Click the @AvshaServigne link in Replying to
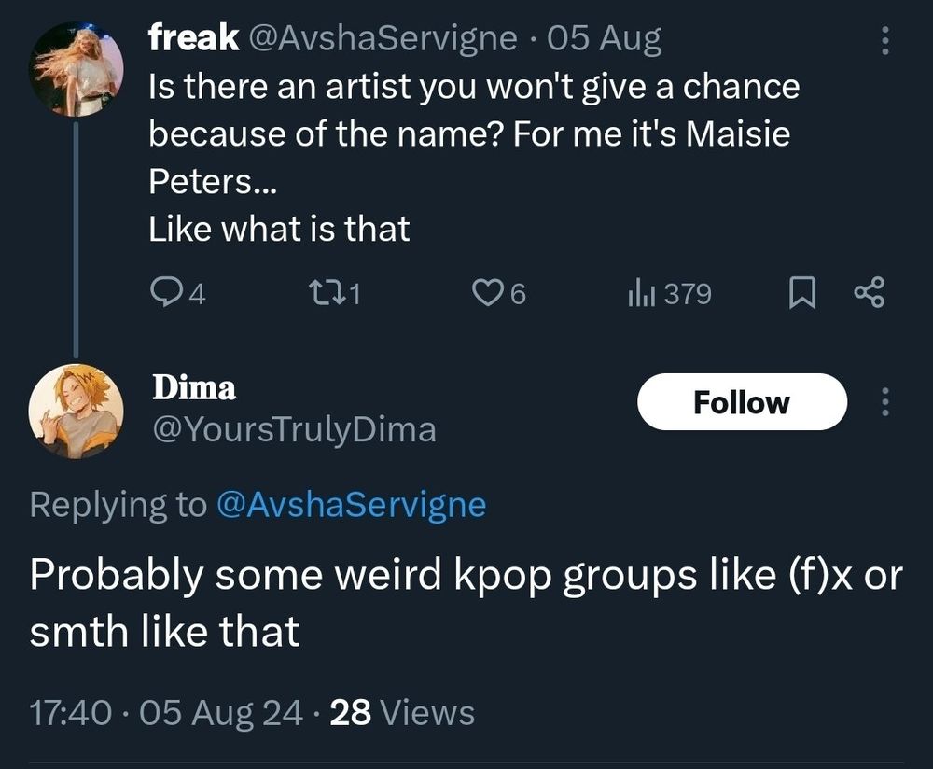This screenshot has height=769, width=933. [x=351, y=505]
